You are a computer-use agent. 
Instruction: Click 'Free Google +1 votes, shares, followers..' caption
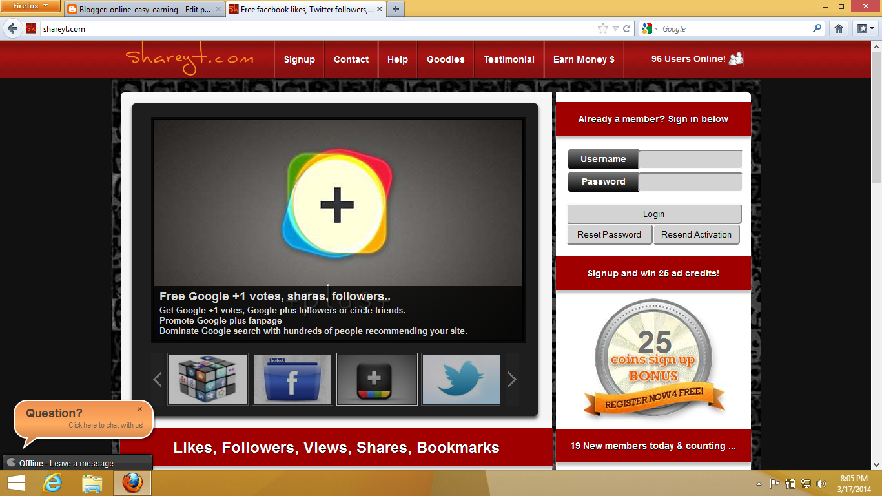(x=275, y=296)
